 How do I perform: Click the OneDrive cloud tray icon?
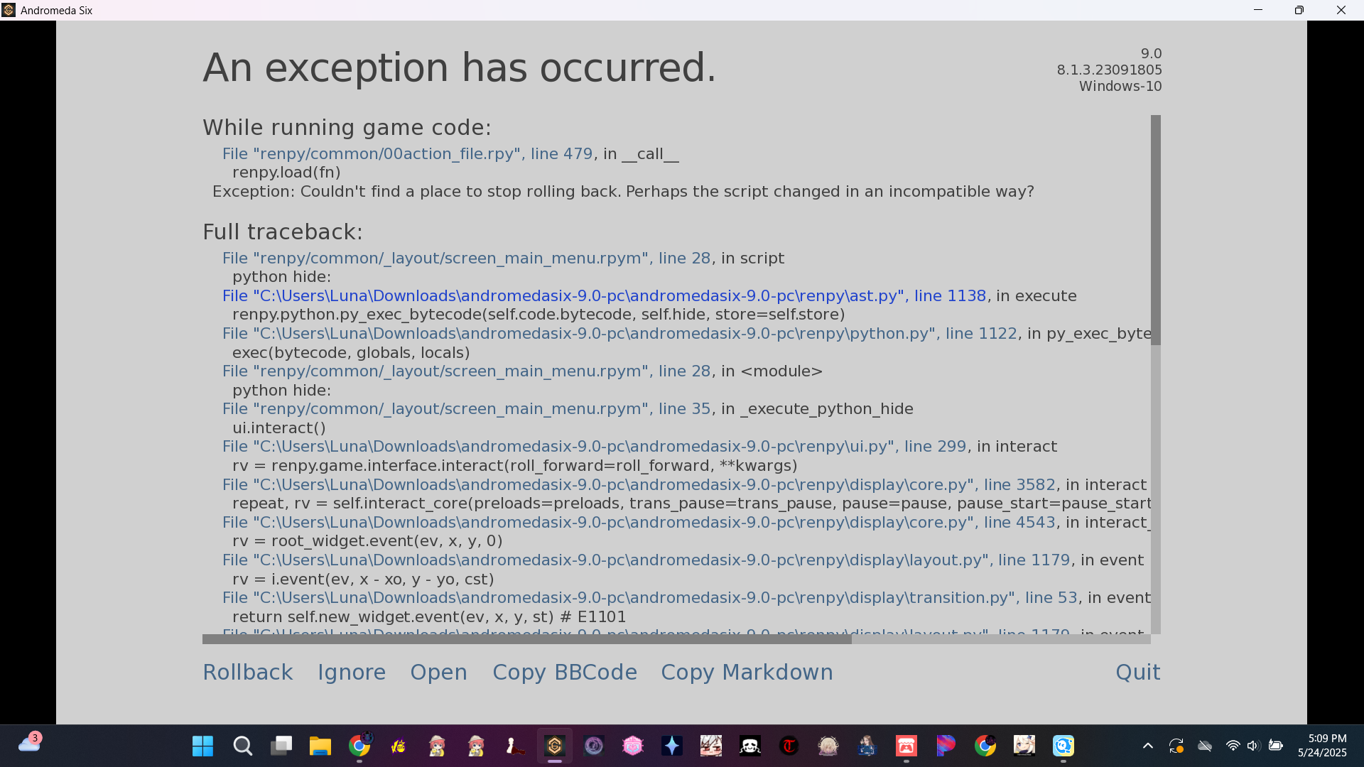[1205, 746]
